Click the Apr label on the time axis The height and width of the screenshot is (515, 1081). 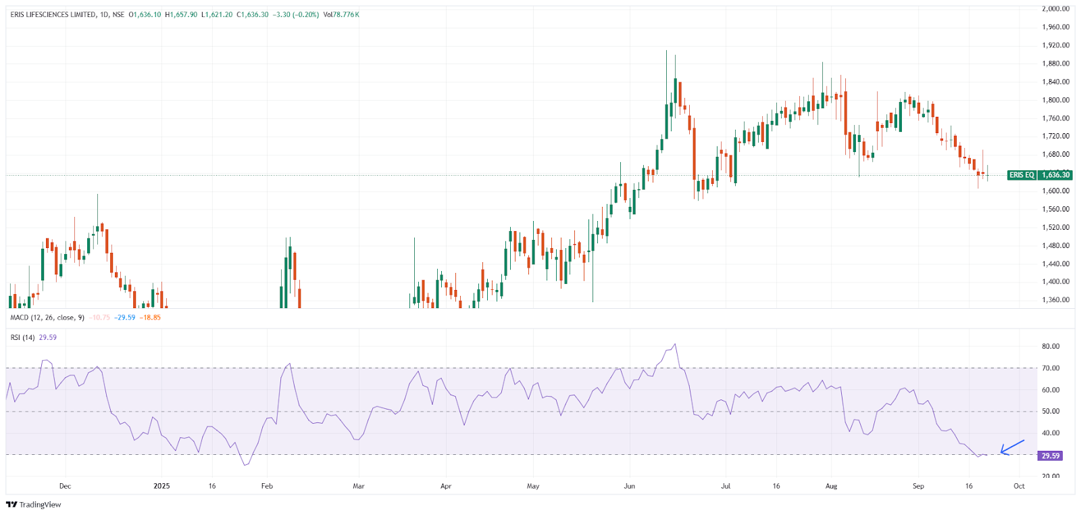pos(445,486)
